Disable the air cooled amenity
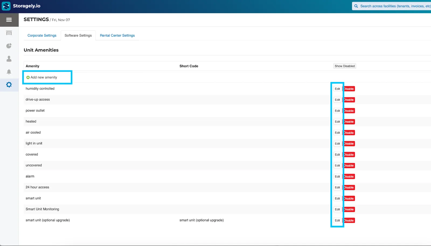 (349, 133)
